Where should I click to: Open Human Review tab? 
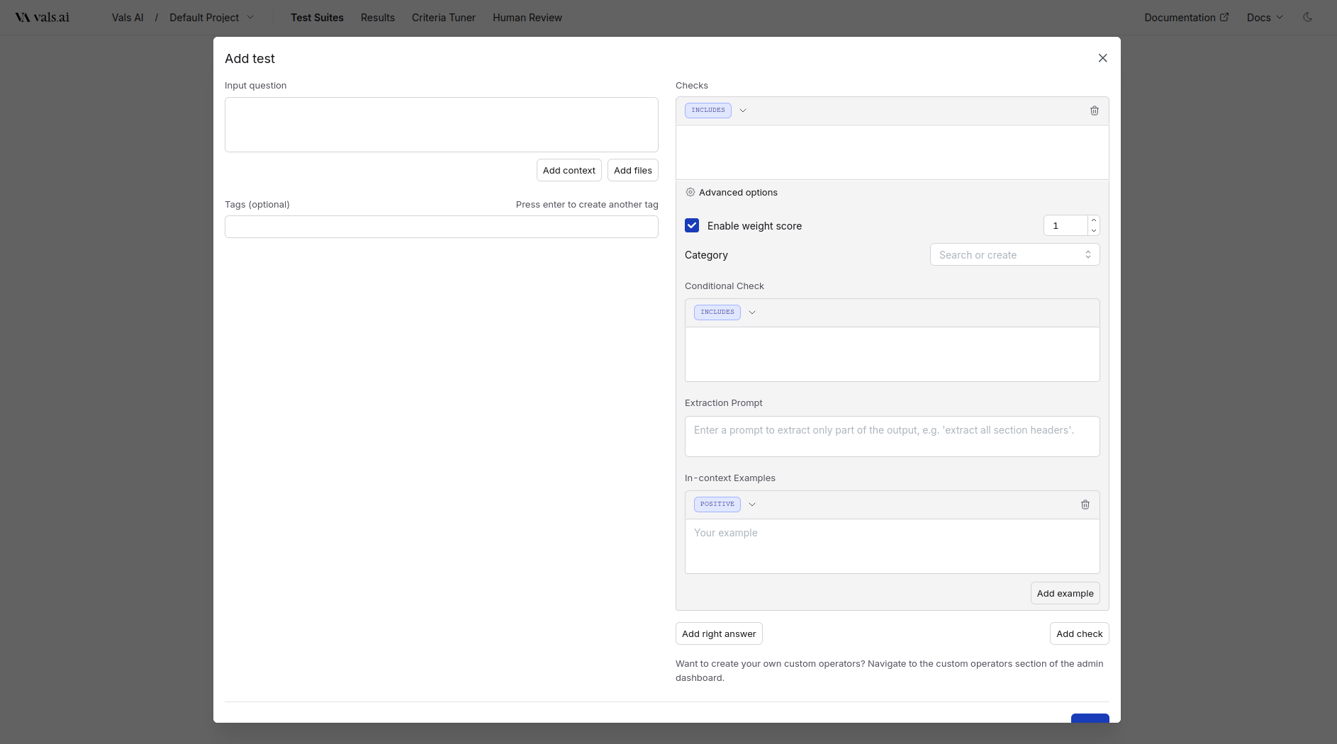click(527, 18)
